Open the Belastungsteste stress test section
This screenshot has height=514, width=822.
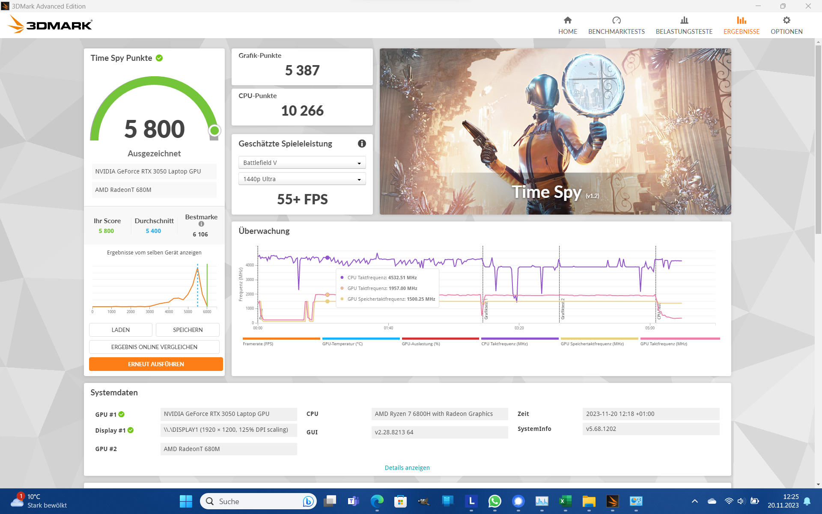684,25
